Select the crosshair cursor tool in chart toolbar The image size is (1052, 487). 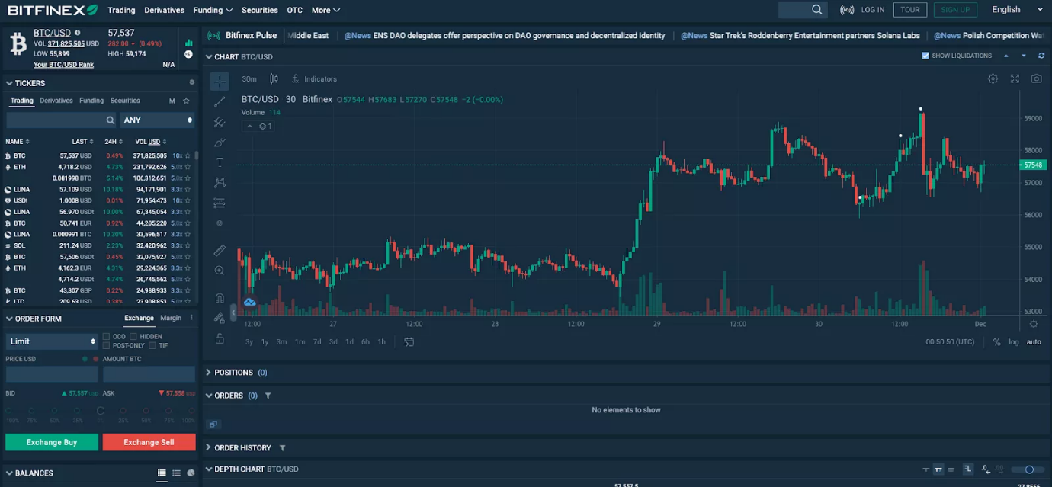click(x=220, y=82)
